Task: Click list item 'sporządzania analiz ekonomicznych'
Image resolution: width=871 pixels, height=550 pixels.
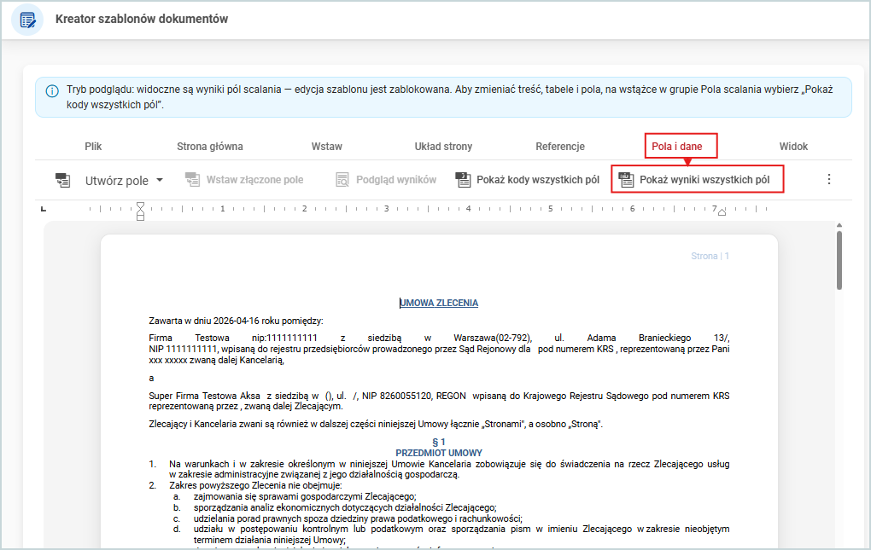Action: pyautogui.click(x=345, y=507)
